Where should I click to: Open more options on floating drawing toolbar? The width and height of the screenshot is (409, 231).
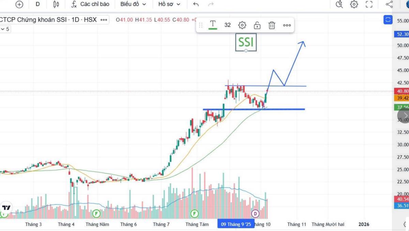[287, 25]
